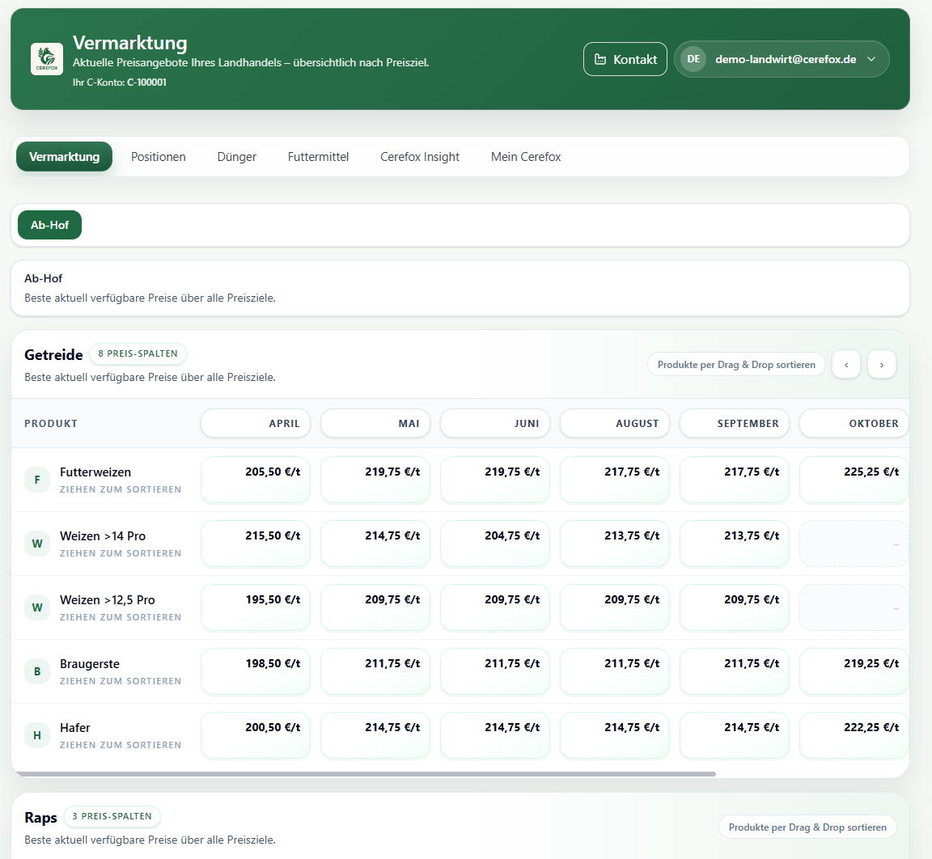The image size is (932, 859).
Task: Select the Weizen >14 Pro product name
Action: tap(103, 535)
